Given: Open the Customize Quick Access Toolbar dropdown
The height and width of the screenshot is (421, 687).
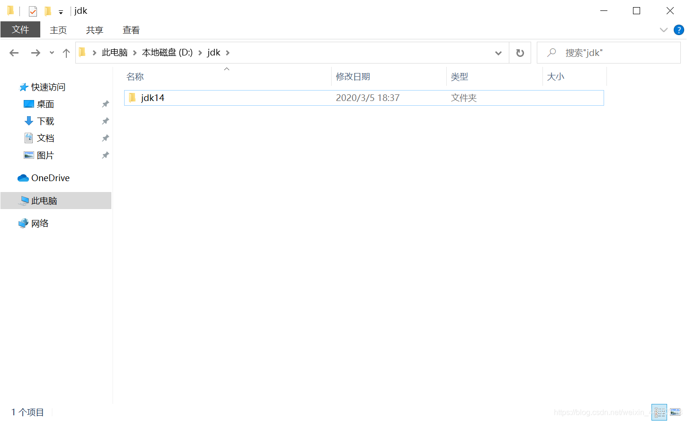Looking at the screenshot, I should (60, 10).
